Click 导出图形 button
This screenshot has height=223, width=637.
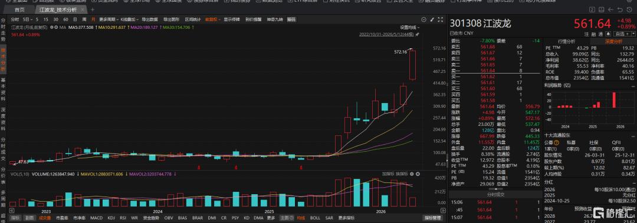pyautogui.click(x=171, y=19)
